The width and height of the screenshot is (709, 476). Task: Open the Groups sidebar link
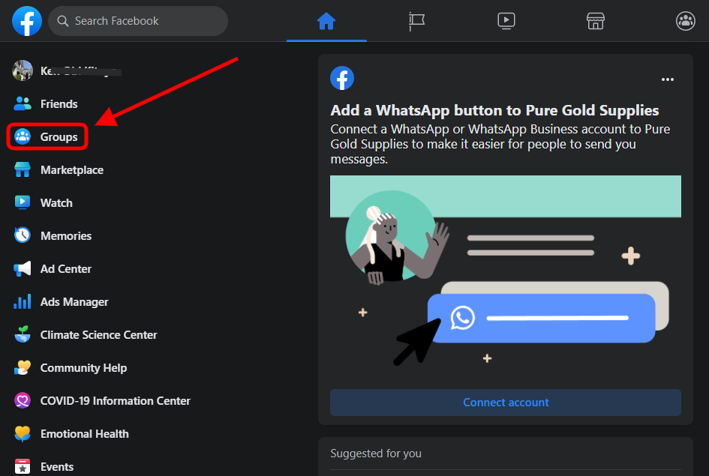[x=59, y=137]
